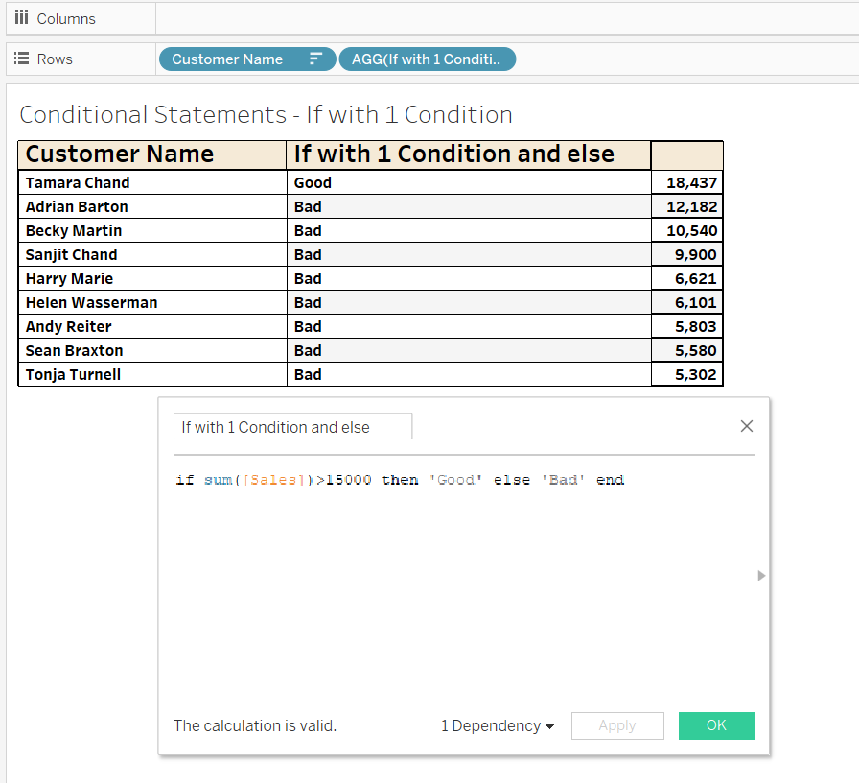Image resolution: width=859 pixels, height=783 pixels.
Task: Click the worksheet title text
Action: tap(266, 114)
